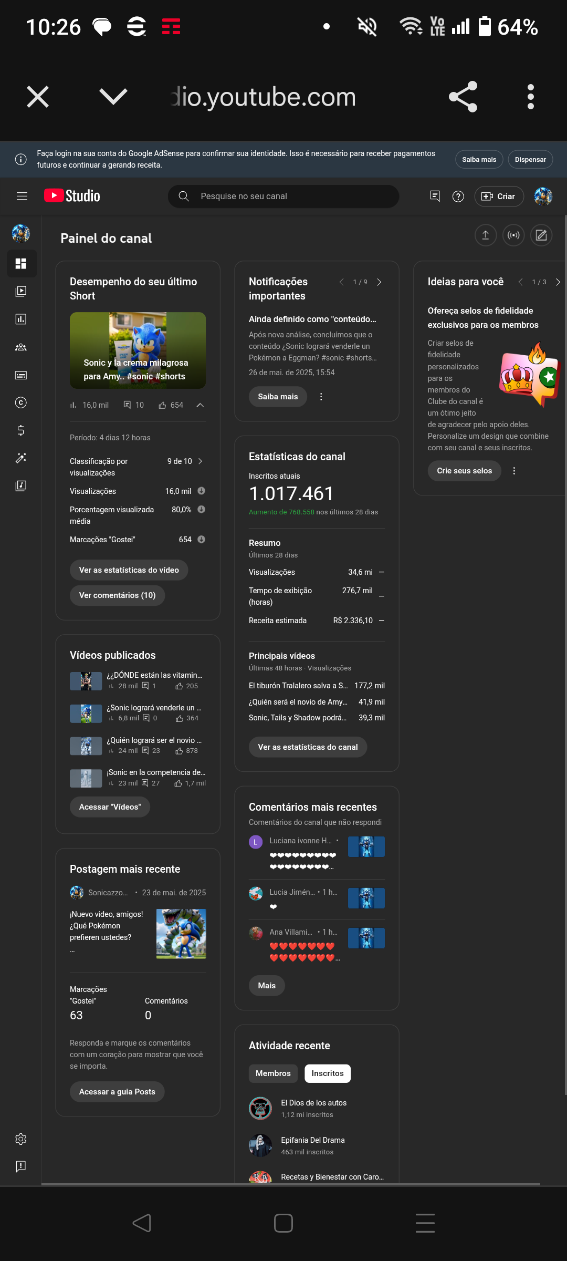567x1261 pixels.
Task: Open the latest post Pokémon image
Action: (181, 934)
